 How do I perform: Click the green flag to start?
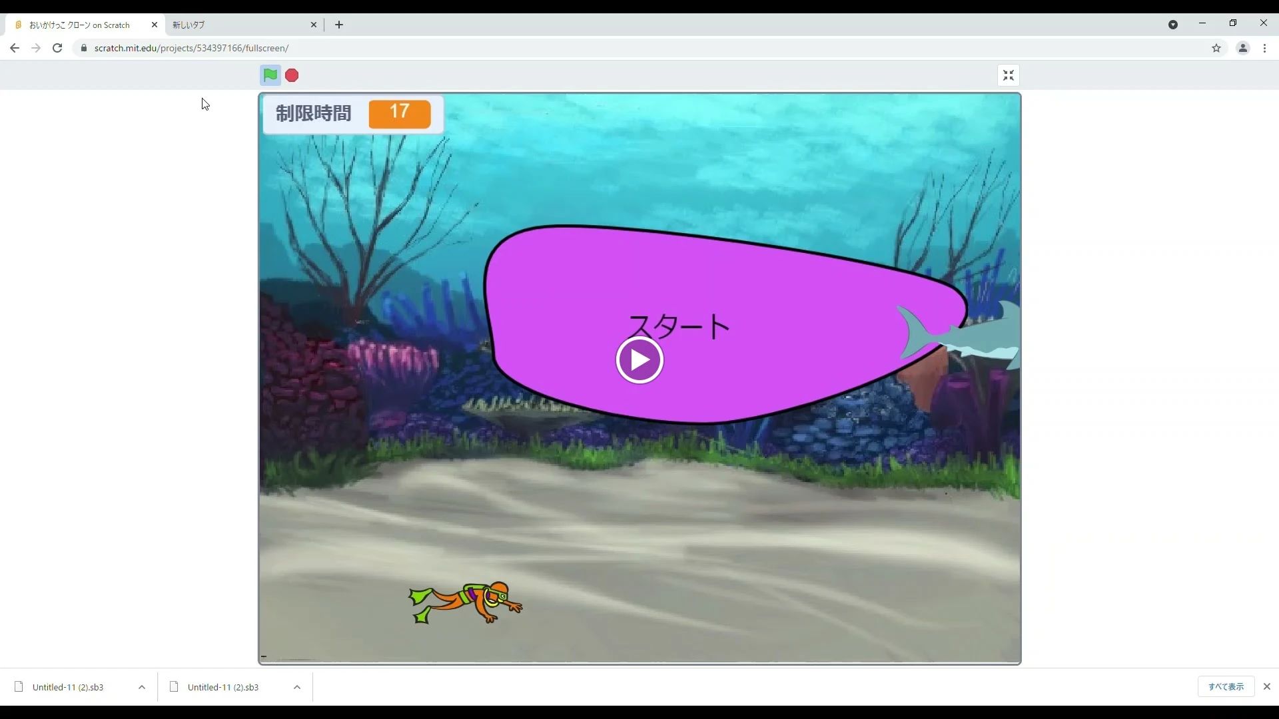point(270,75)
